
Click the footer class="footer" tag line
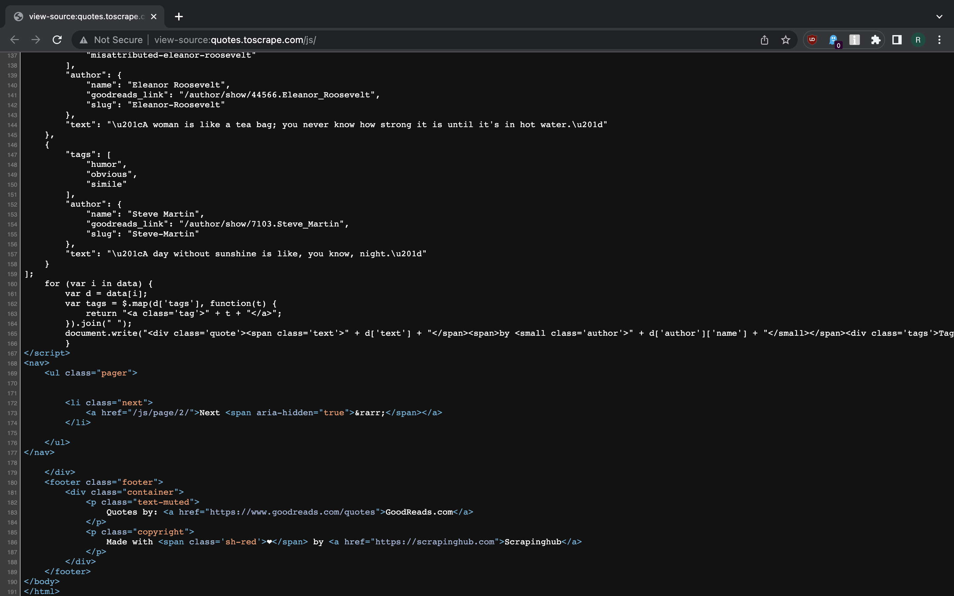point(104,482)
